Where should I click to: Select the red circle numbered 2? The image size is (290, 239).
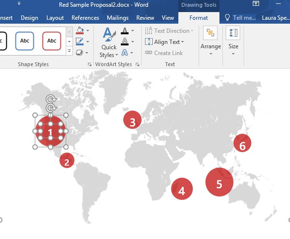coord(67,160)
